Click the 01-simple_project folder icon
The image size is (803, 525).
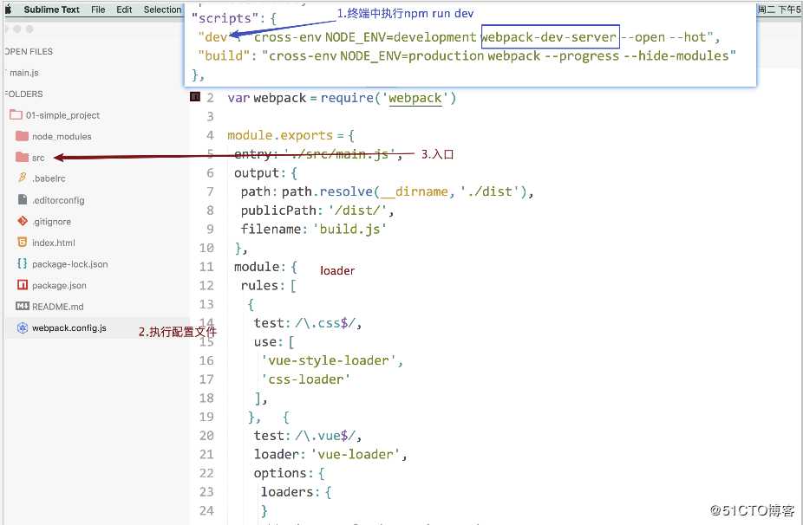(16, 114)
